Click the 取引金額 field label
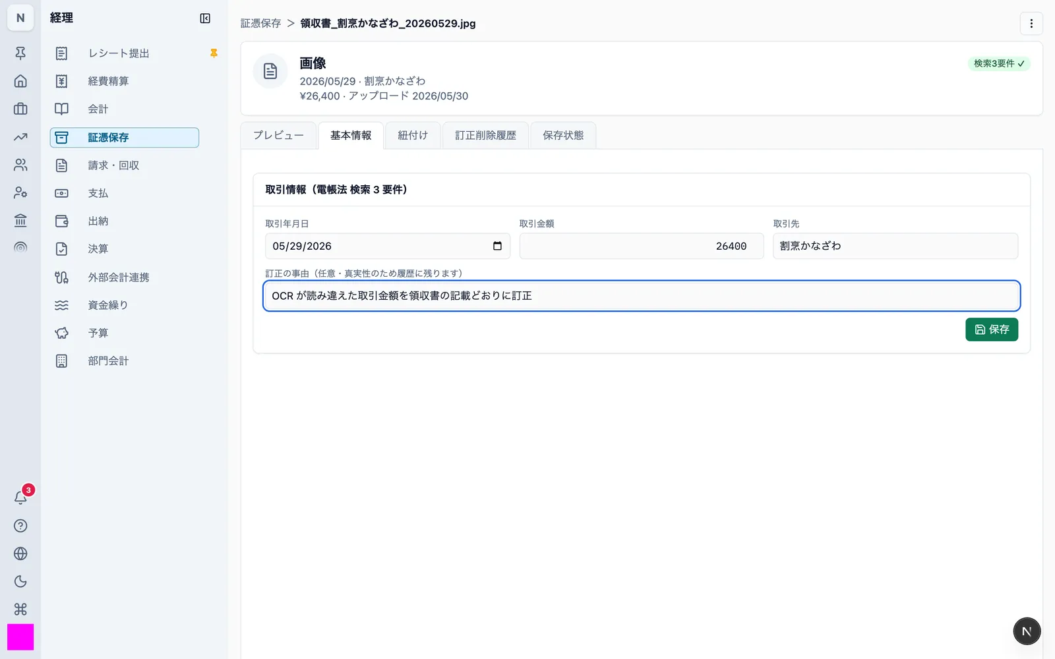 [x=537, y=224]
